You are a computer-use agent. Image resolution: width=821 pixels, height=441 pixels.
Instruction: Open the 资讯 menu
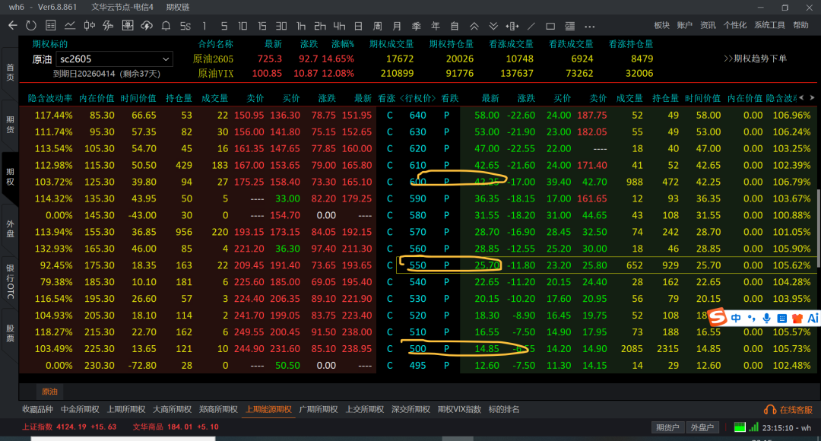point(708,25)
